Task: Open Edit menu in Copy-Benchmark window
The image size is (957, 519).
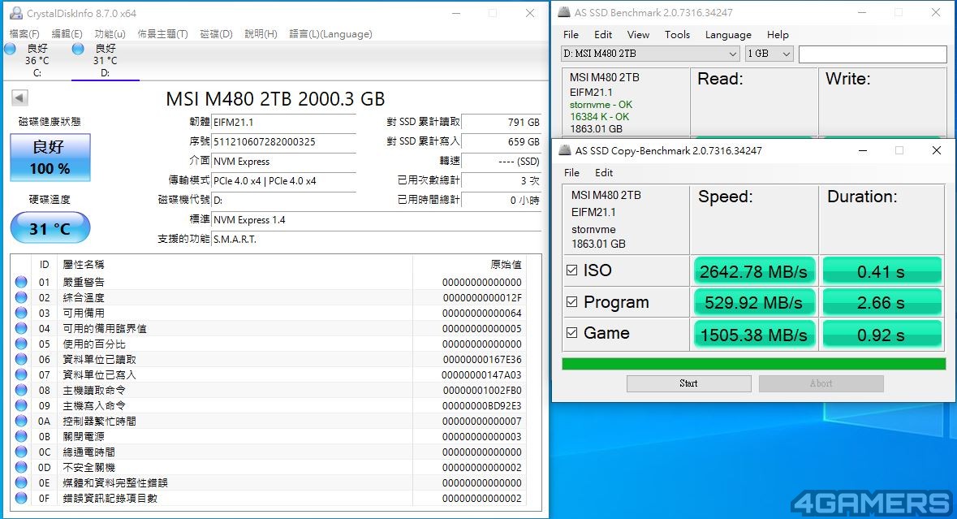Action: pos(604,173)
